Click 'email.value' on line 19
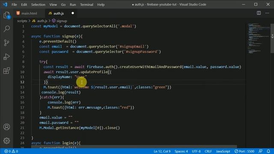The height and width of the screenshot is (154, 274). tap(51, 118)
